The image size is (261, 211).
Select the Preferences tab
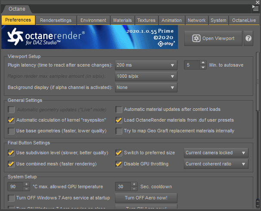(18, 20)
